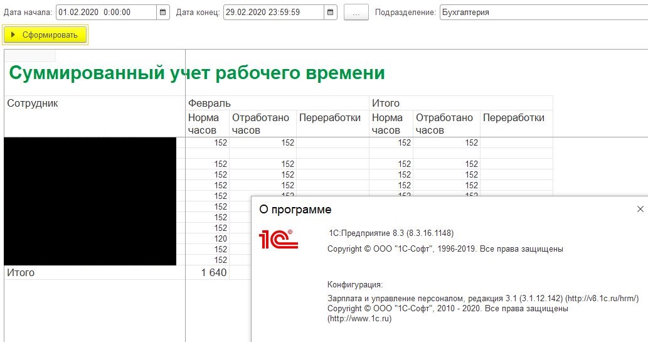Select the Сотрудник column header
Viewport: 648px width, 342px height.
point(95,116)
